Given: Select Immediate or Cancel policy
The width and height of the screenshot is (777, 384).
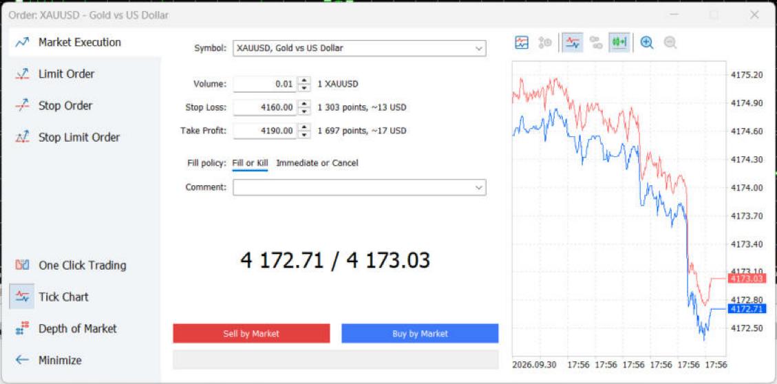Looking at the screenshot, I should 317,163.
